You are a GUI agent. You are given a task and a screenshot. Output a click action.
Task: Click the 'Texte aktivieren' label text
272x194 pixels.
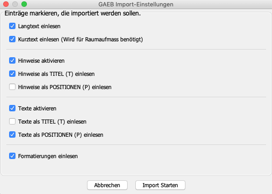37,109
